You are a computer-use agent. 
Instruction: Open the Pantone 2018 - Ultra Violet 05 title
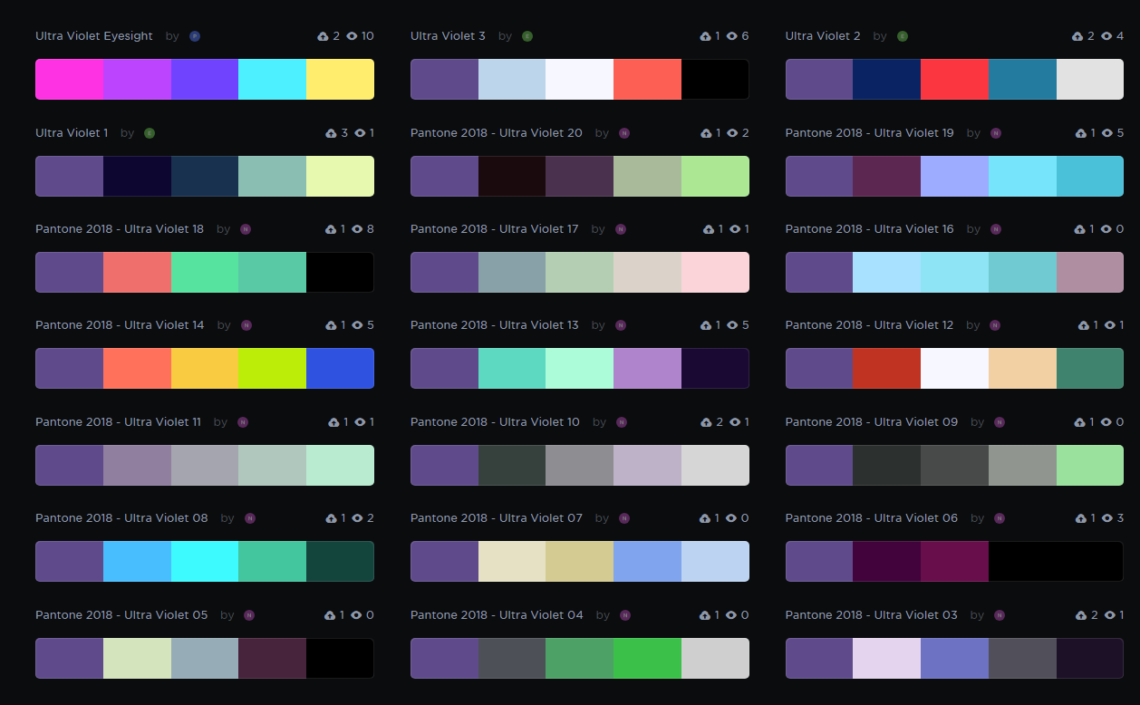pos(121,615)
